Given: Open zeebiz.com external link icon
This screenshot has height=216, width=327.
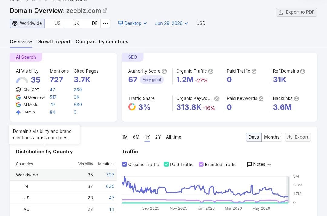Looking at the screenshot, I should coord(105,11).
